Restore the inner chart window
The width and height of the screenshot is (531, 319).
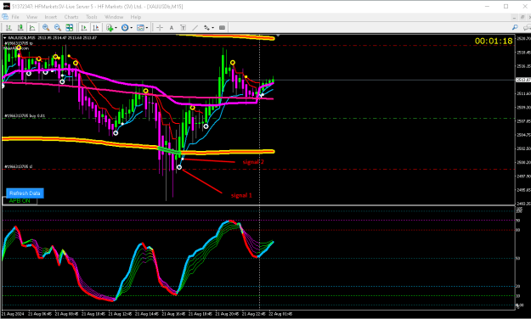(x=523, y=17)
